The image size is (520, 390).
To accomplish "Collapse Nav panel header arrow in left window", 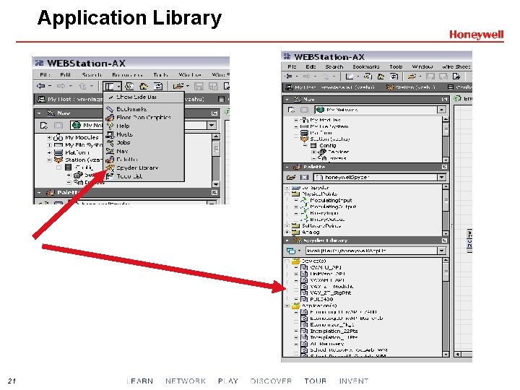I will click(39, 113).
